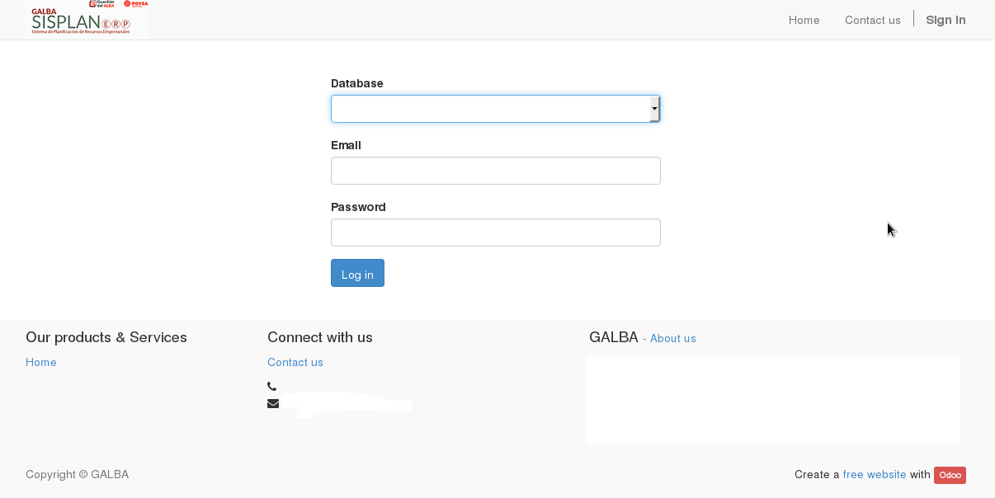The height and width of the screenshot is (498, 995).
Task: Click the Connect with us heading
Action: [x=320, y=337]
